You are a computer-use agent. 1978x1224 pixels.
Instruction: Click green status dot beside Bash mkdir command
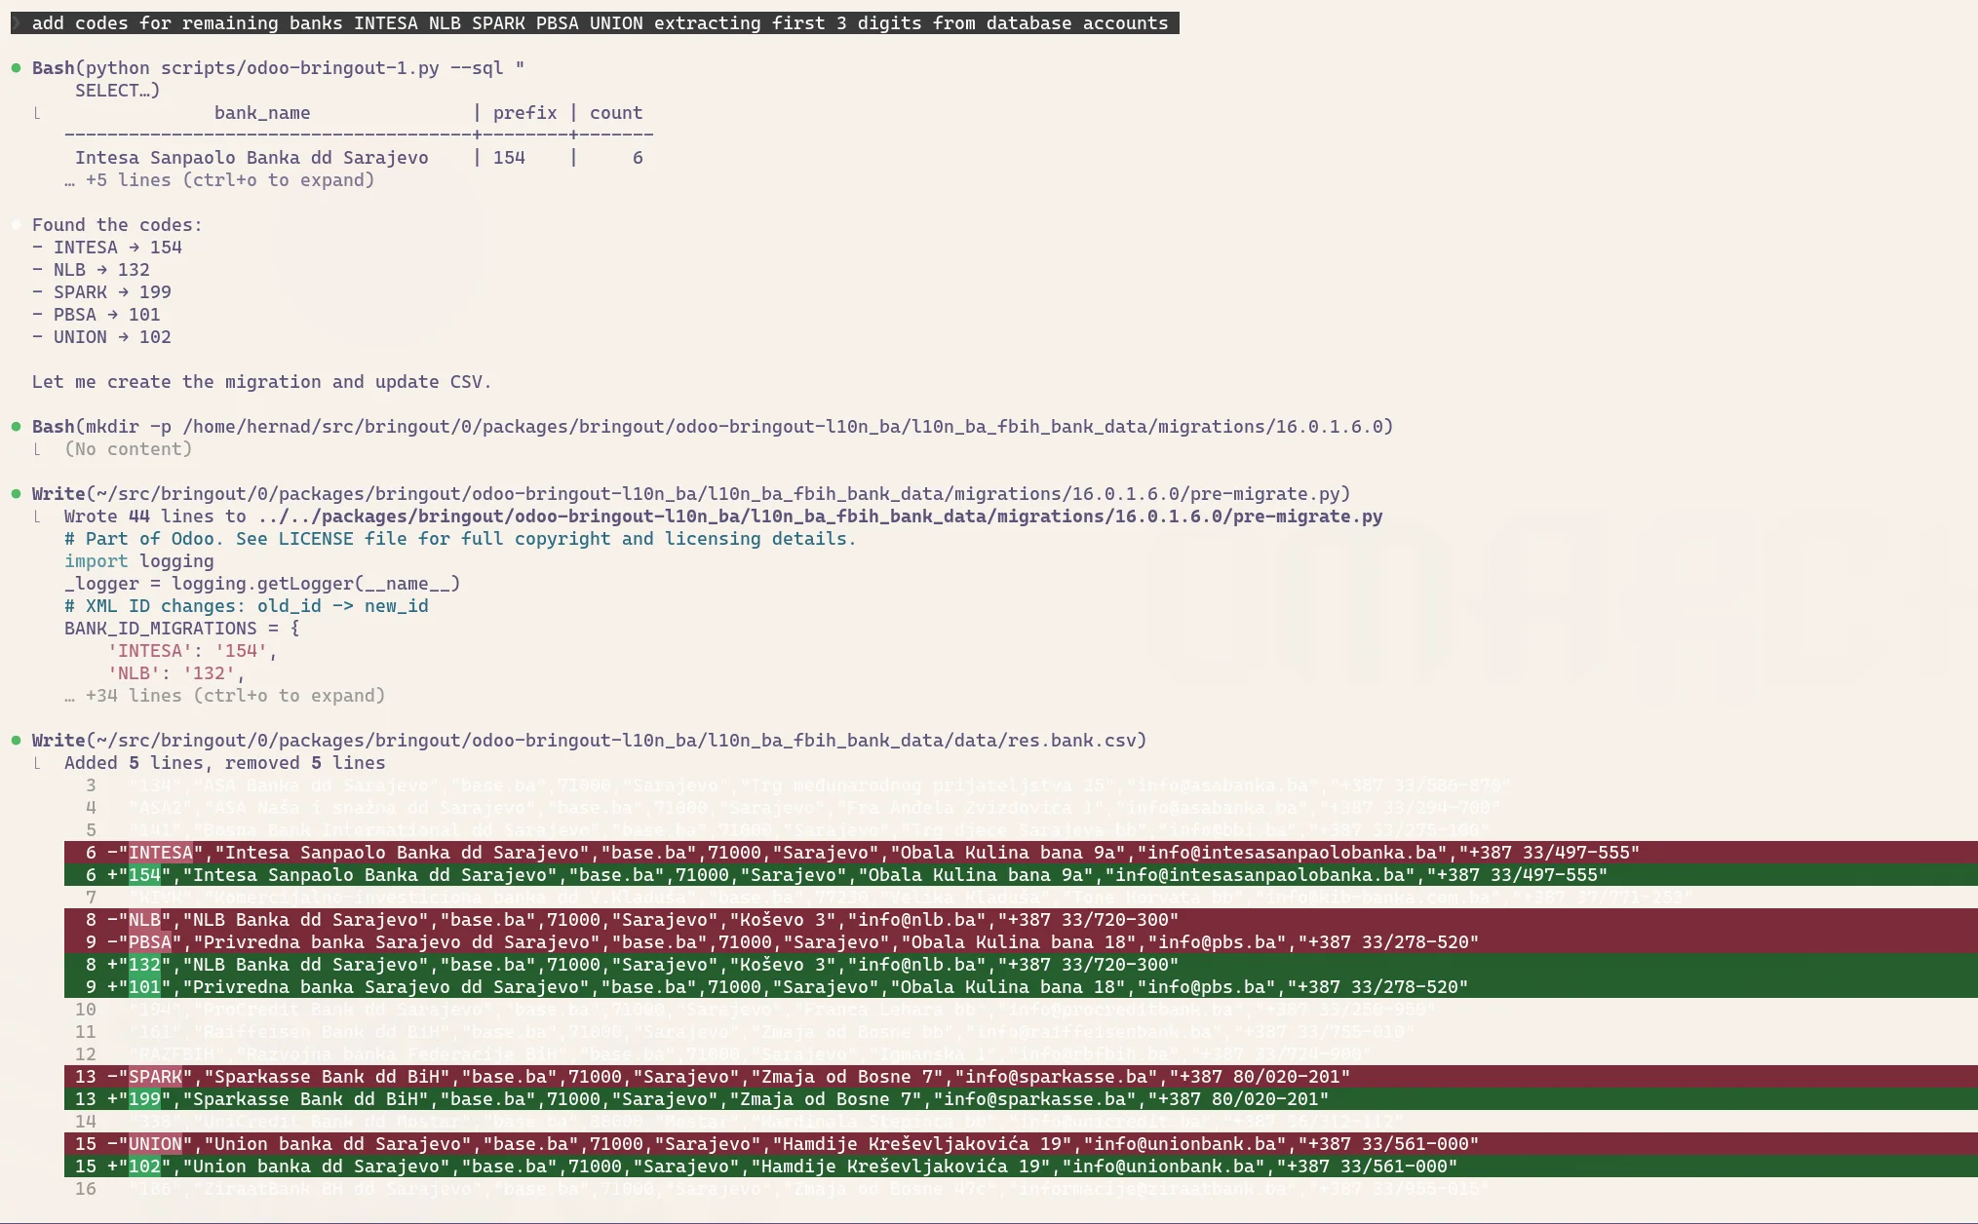tap(17, 427)
